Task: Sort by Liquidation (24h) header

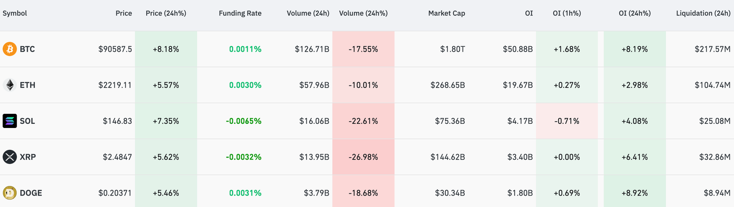Action: click(x=703, y=13)
